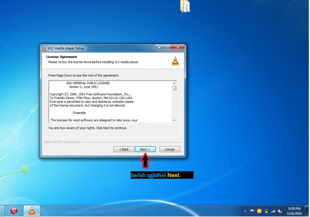Viewport: 310px width, 217px height.
Task: Click the VLC cone icon in setup header
Action: (175, 61)
